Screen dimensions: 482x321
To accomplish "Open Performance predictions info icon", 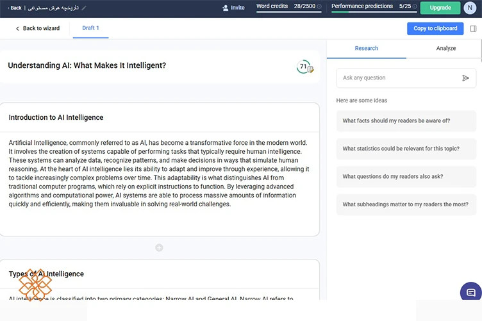I will pos(415,6).
